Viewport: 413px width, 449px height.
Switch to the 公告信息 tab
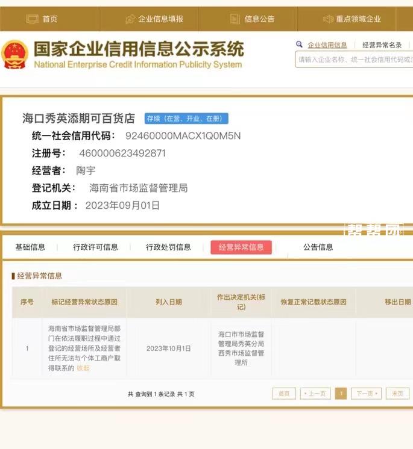pos(318,247)
